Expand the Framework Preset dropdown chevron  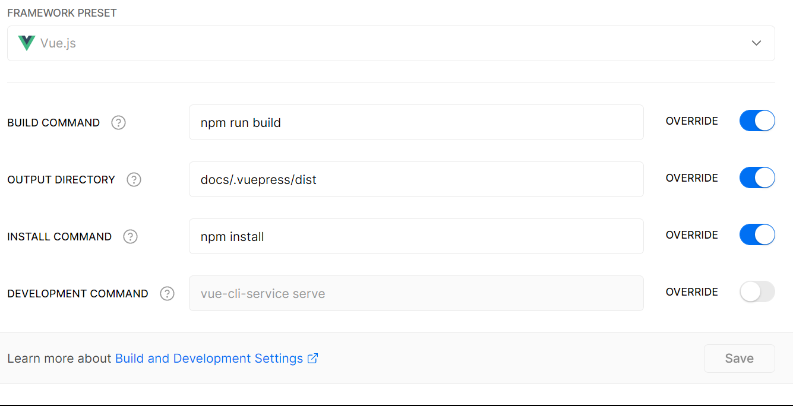coord(756,43)
